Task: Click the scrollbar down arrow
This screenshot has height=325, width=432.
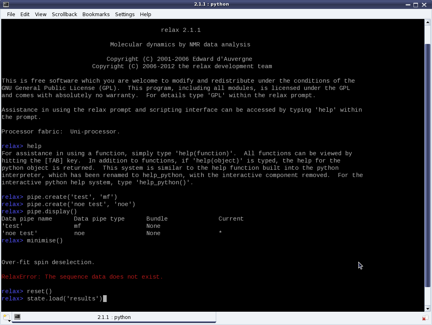Action: coord(428,309)
